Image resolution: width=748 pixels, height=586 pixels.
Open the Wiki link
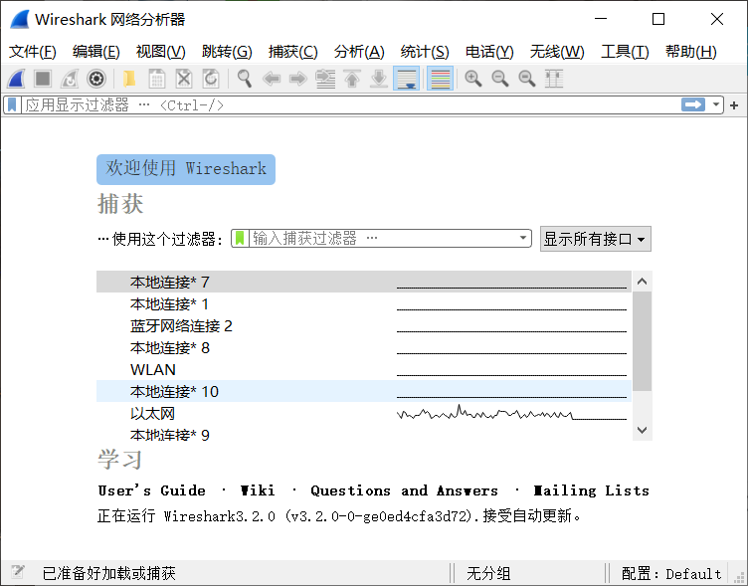[257, 490]
